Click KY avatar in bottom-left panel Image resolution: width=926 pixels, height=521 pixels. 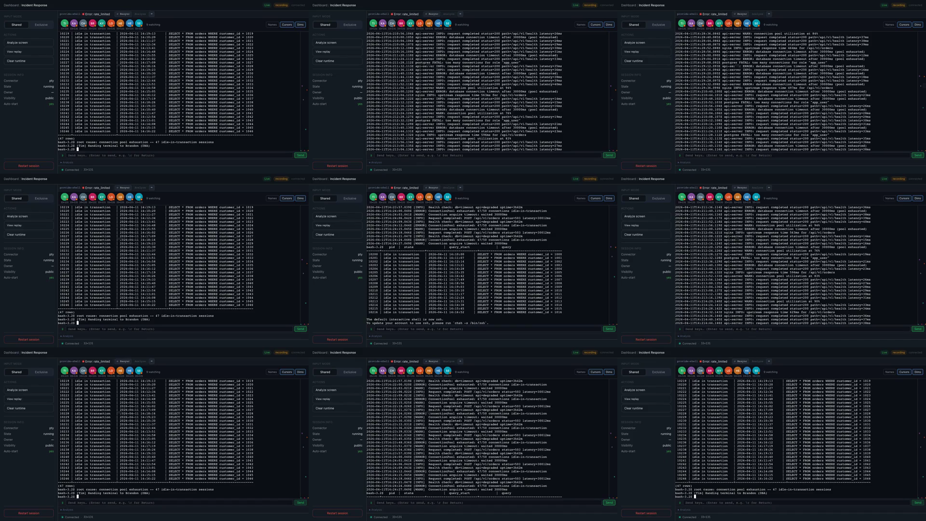102,370
